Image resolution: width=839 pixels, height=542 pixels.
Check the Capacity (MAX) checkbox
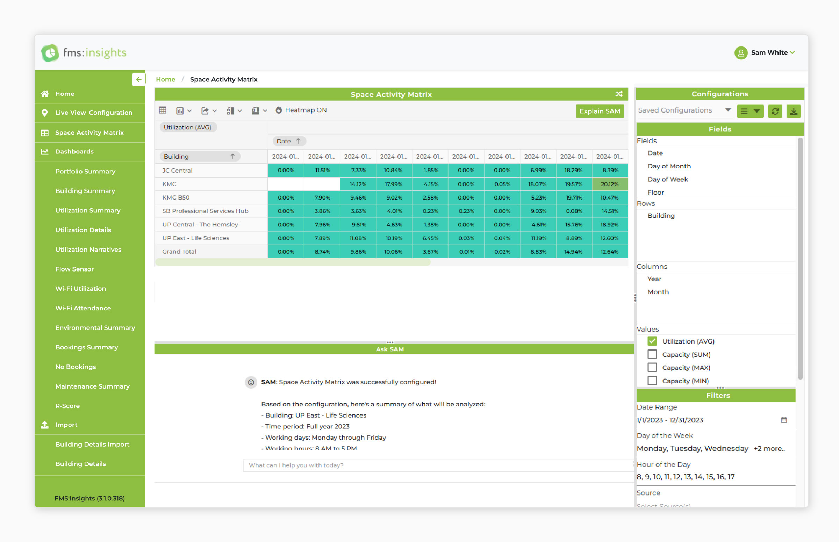point(652,367)
